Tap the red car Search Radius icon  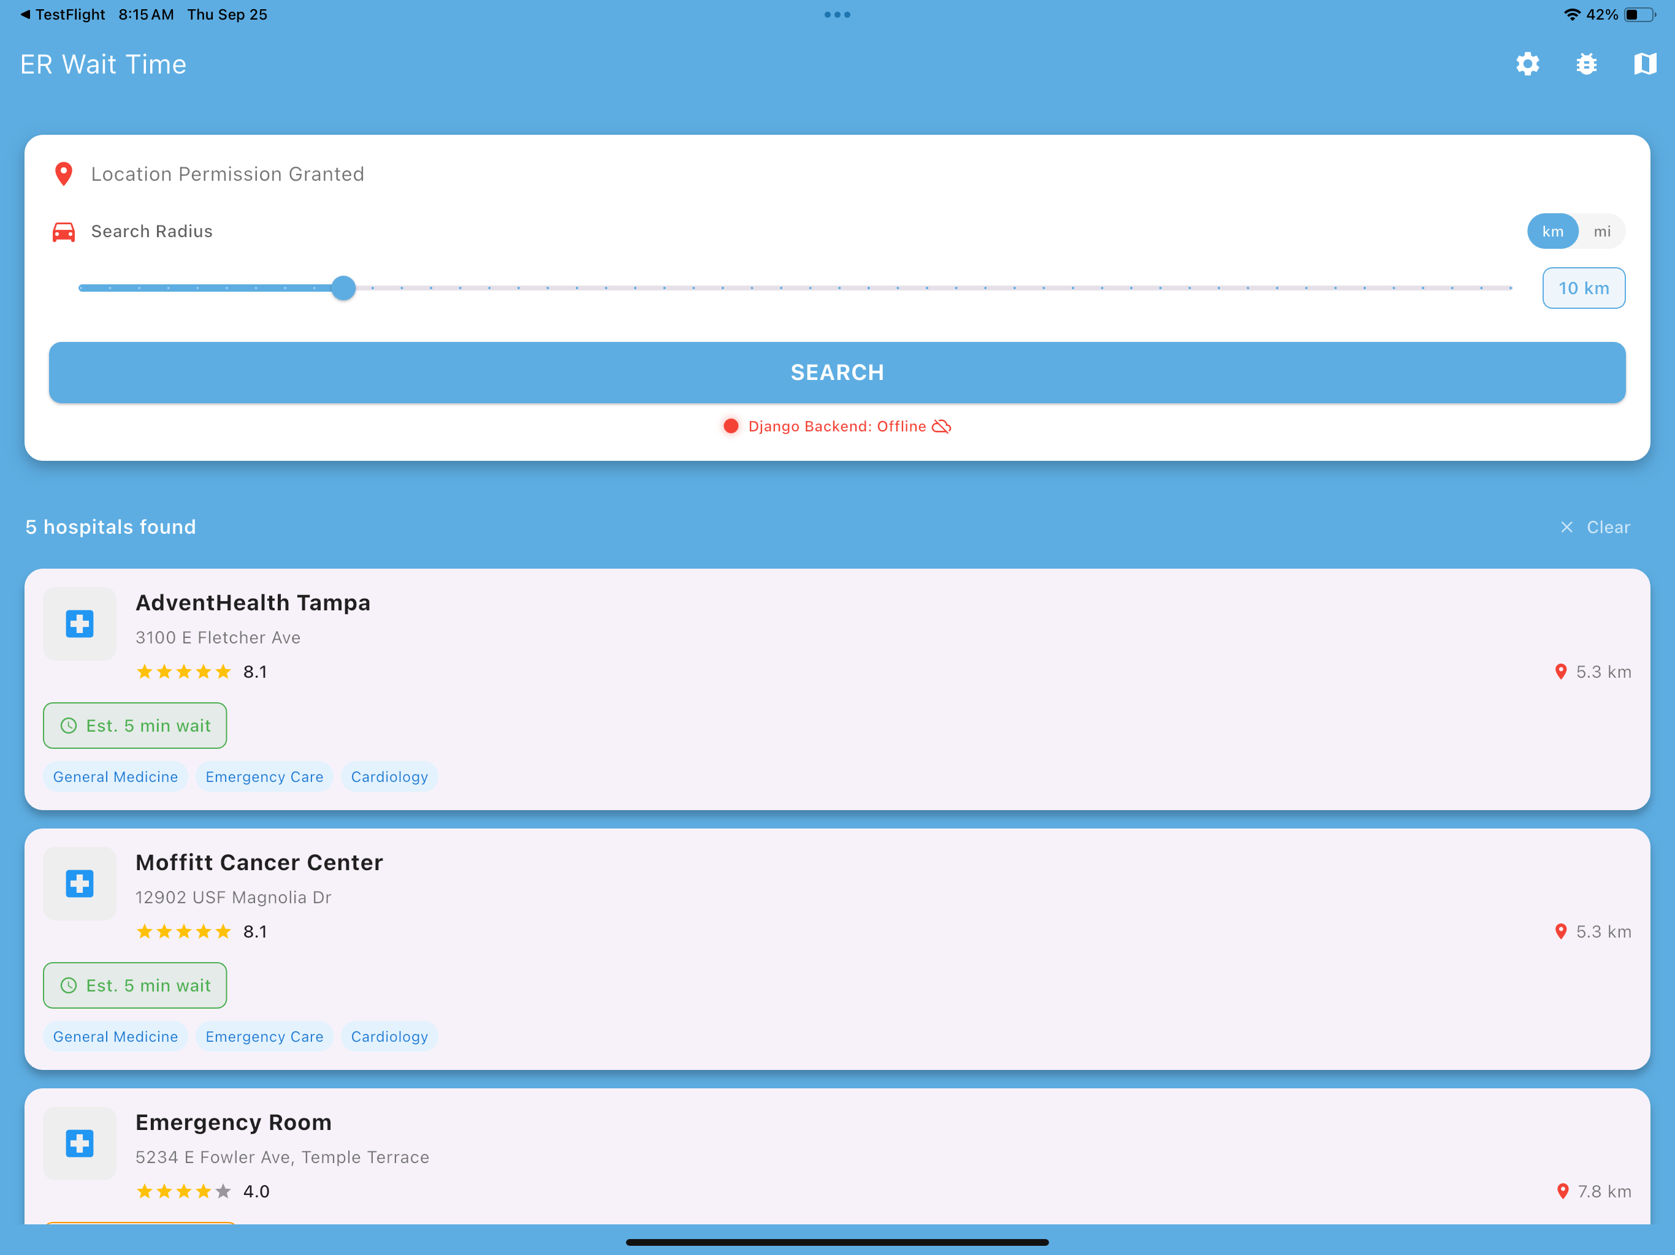pyautogui.click(x=64, y=232)
